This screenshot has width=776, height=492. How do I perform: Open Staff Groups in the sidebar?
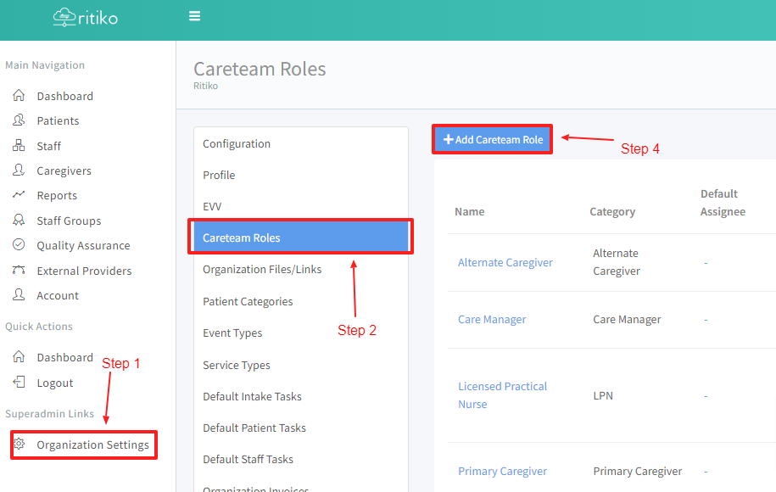point(69,221)
